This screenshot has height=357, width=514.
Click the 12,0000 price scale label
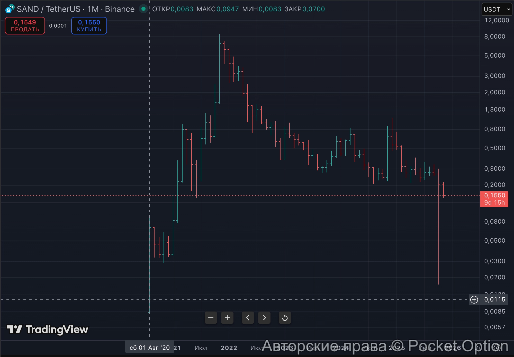pyautogui.click(x=497, y=20)
